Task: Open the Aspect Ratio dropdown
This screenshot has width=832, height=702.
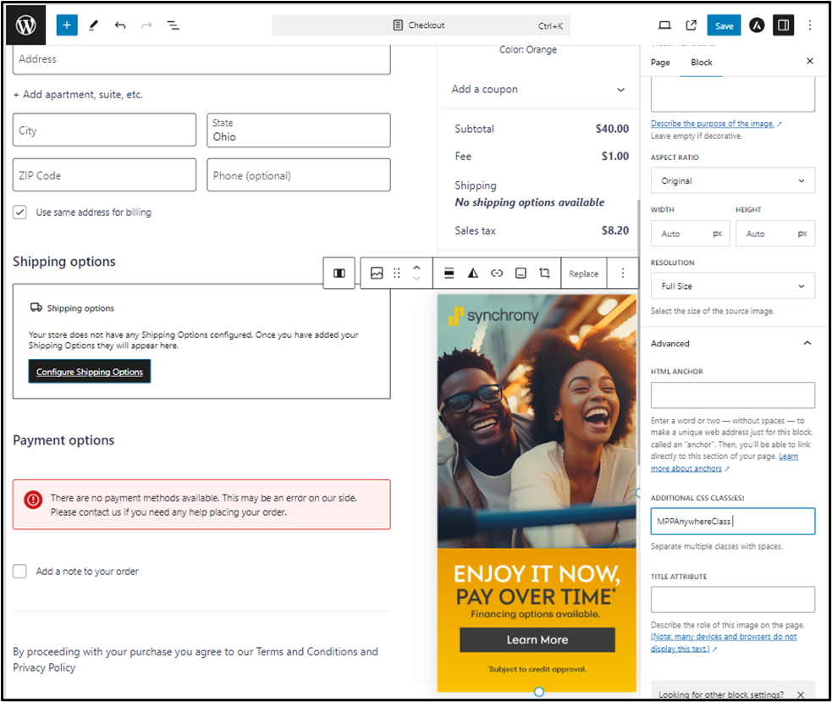Action: [x=732, y=180]
